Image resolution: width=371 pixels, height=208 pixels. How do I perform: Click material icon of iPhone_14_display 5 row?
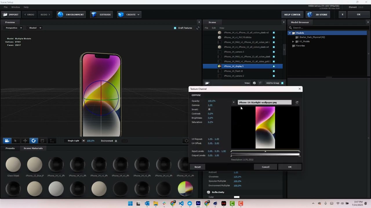point(219,66)
